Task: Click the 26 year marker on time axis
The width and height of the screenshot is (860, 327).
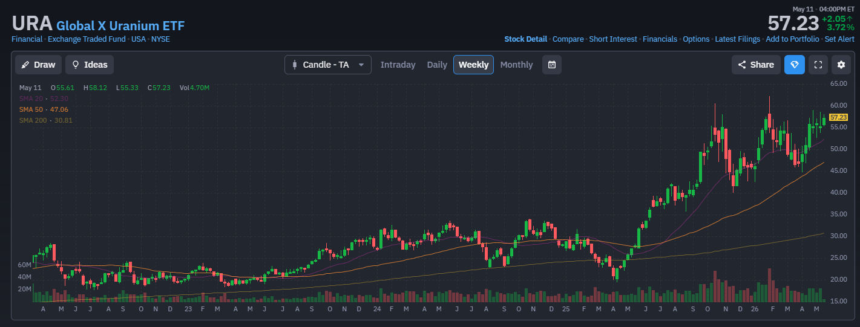Action: click(755, 309)
